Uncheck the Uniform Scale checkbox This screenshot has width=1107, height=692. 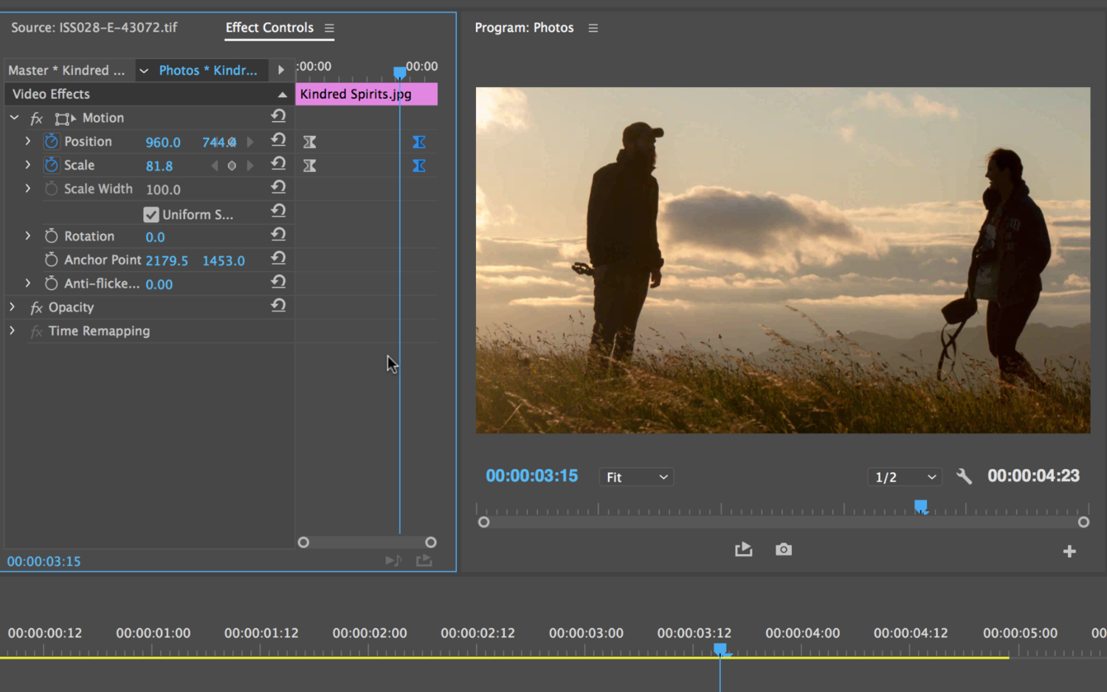pos(151,215)
